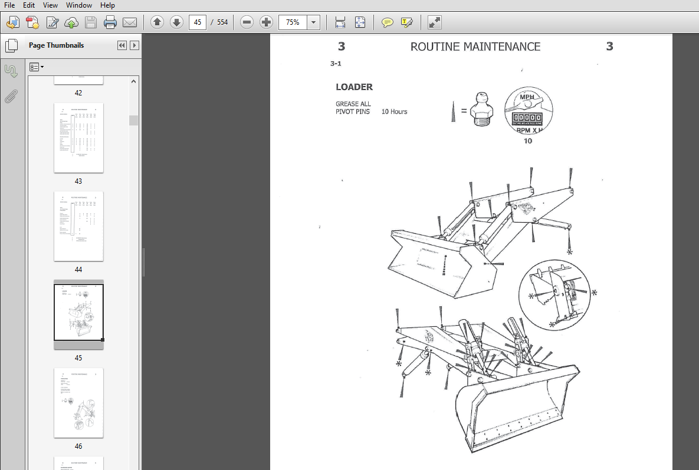Click the total page count 554
The image size is (699, 470).
[222, 22]
